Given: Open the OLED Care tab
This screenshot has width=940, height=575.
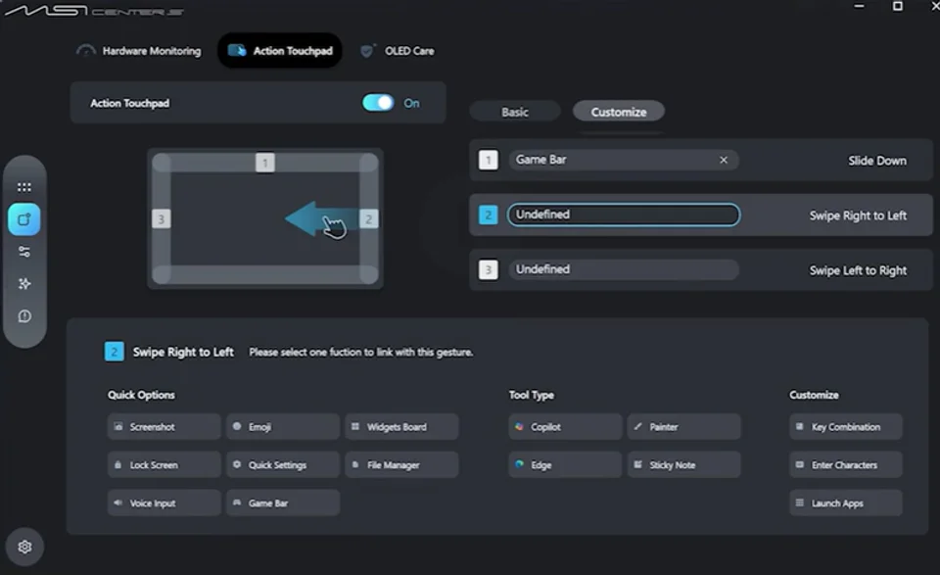Looking at the screenshot, I should [x=398, y=51].
